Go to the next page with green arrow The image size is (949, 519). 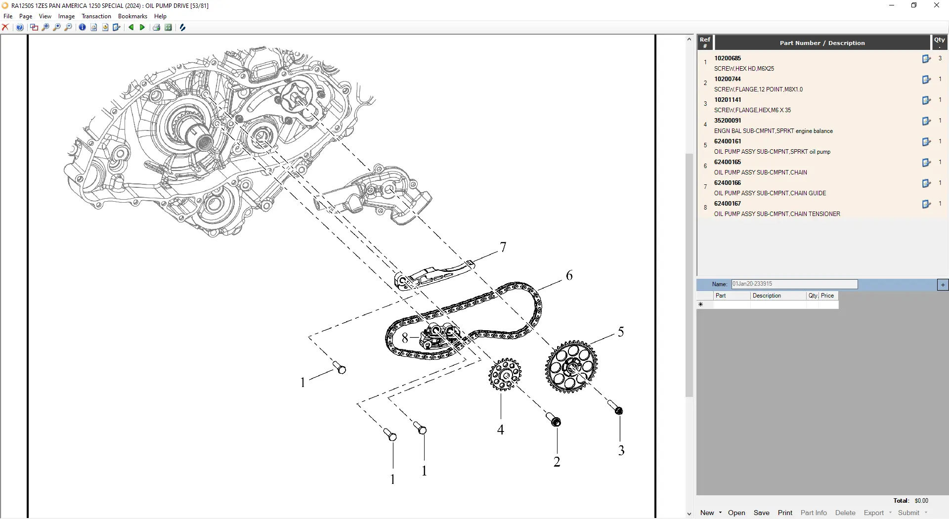(142, 28)
